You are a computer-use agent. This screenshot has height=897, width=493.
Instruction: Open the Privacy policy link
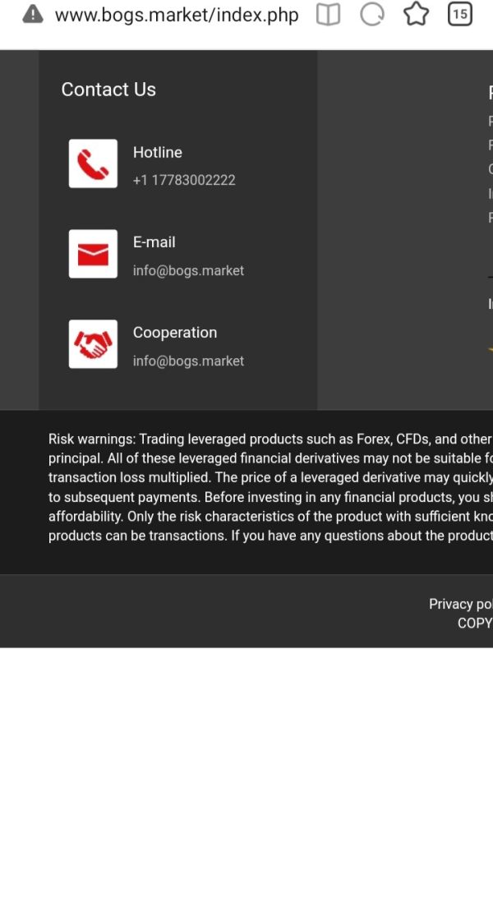[460, 604]
